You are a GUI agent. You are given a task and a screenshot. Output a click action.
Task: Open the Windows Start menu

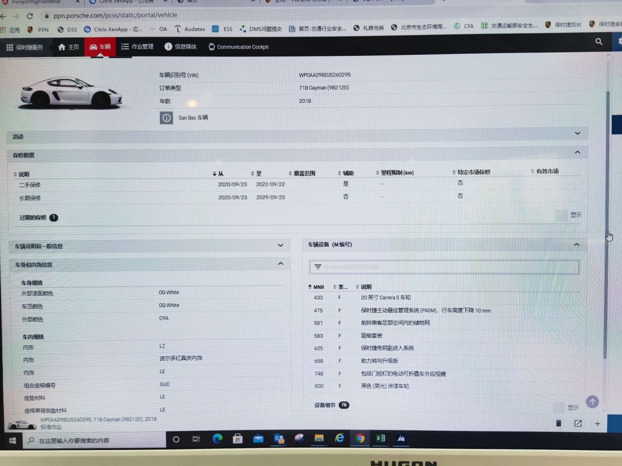[13, 441]
